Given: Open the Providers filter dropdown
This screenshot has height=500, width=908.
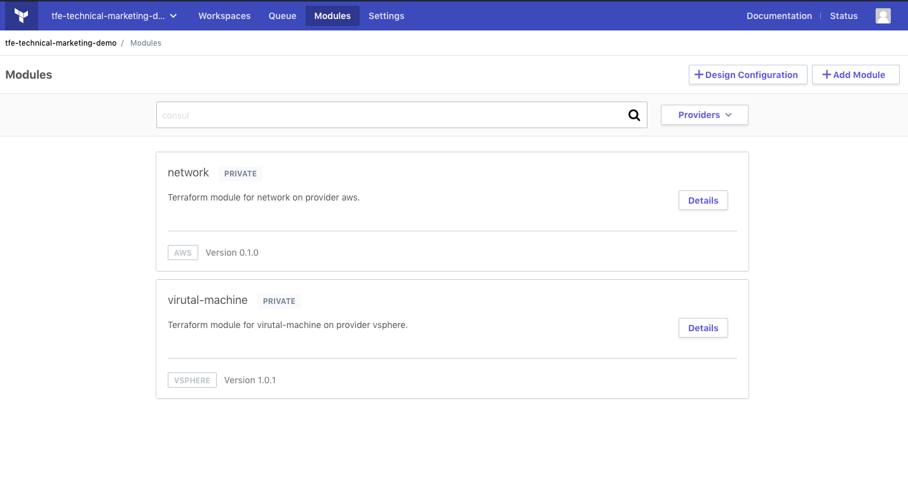Looking at the screenshot, I should pyautogui.click(x=704, y=115).
